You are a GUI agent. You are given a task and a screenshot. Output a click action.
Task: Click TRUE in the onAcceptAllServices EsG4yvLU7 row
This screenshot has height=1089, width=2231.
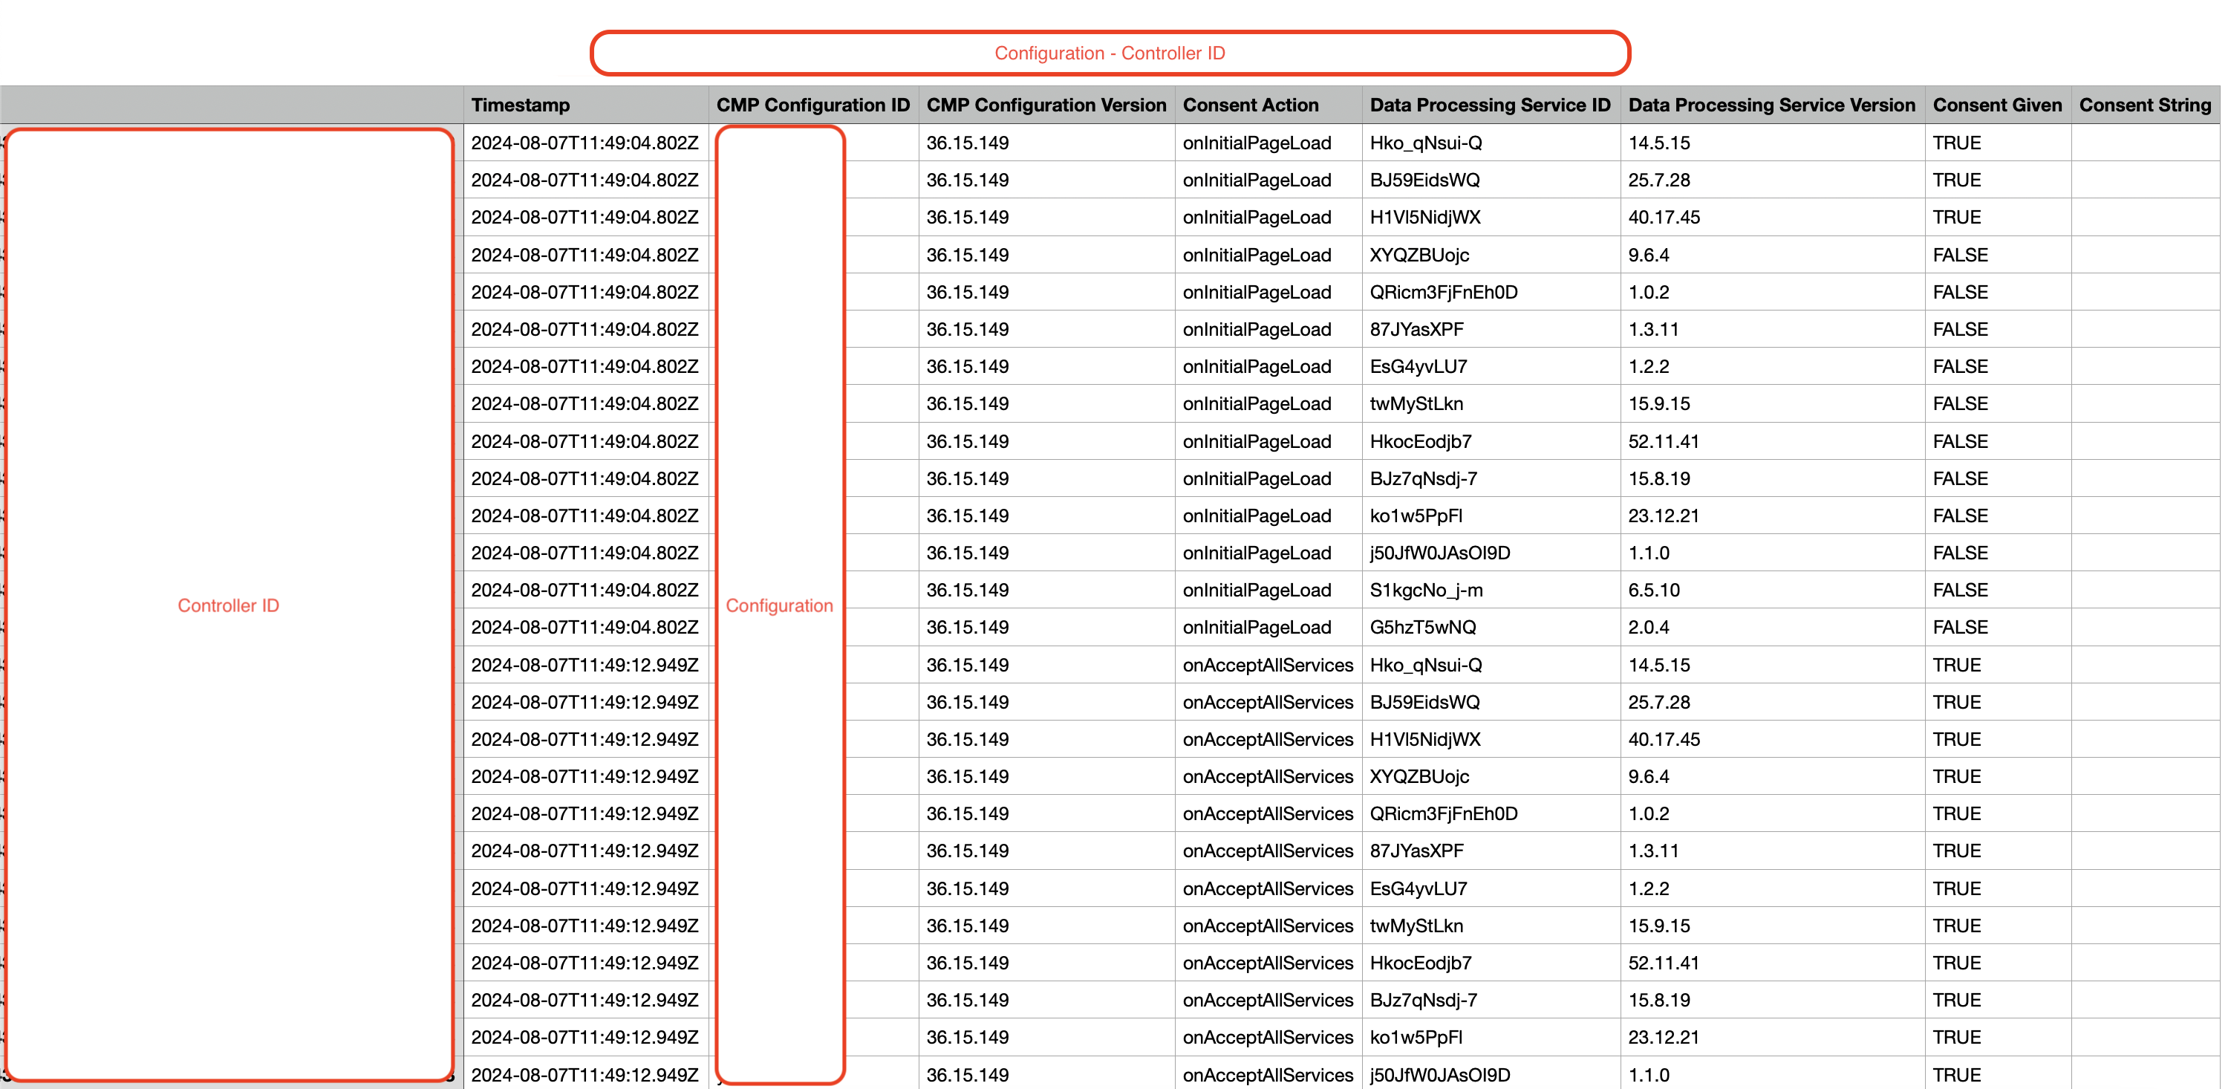pos(1956,889)
